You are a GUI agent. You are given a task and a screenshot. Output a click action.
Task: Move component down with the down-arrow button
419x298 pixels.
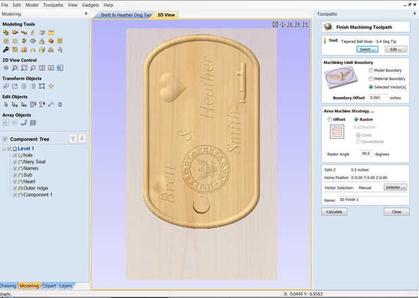pos(82,139)
